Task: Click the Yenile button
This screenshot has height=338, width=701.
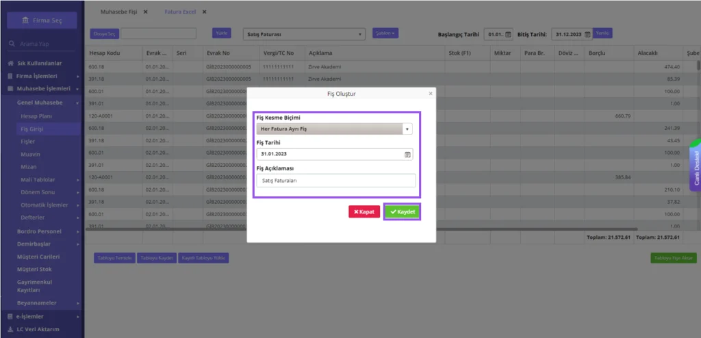Action: 602,33
